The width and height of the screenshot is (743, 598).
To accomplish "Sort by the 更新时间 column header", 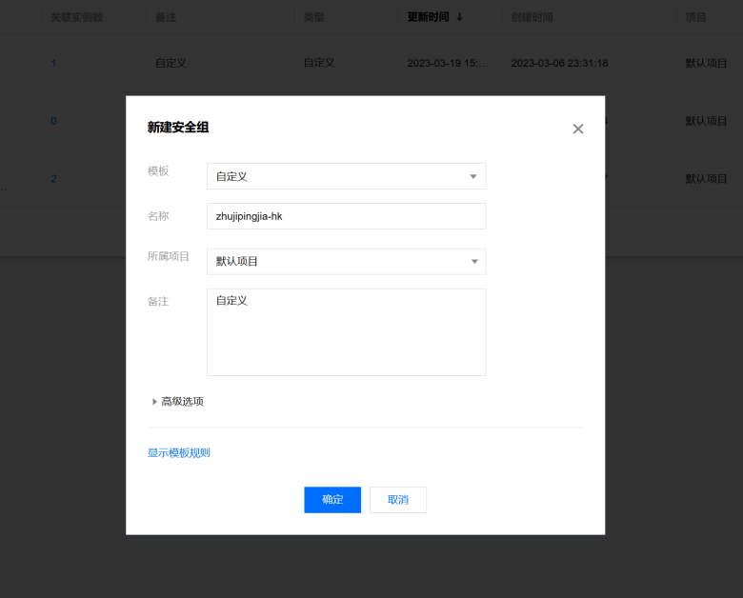I will (x=428, y=17).
